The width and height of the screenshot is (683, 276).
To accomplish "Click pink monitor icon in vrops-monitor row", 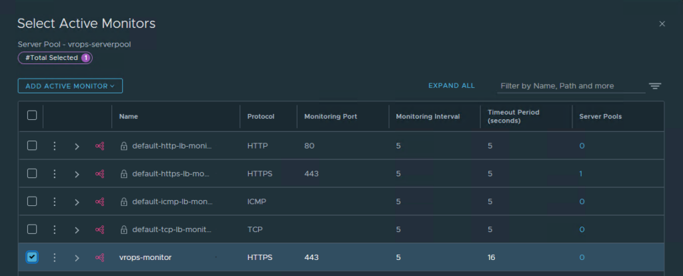I will [x=99, y=257].
